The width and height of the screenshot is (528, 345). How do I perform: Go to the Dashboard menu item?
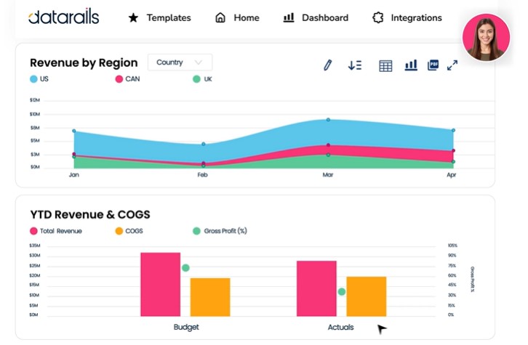316,17
